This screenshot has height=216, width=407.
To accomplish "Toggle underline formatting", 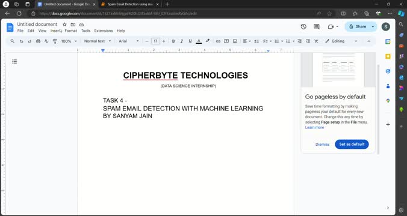I will (190, 41).
